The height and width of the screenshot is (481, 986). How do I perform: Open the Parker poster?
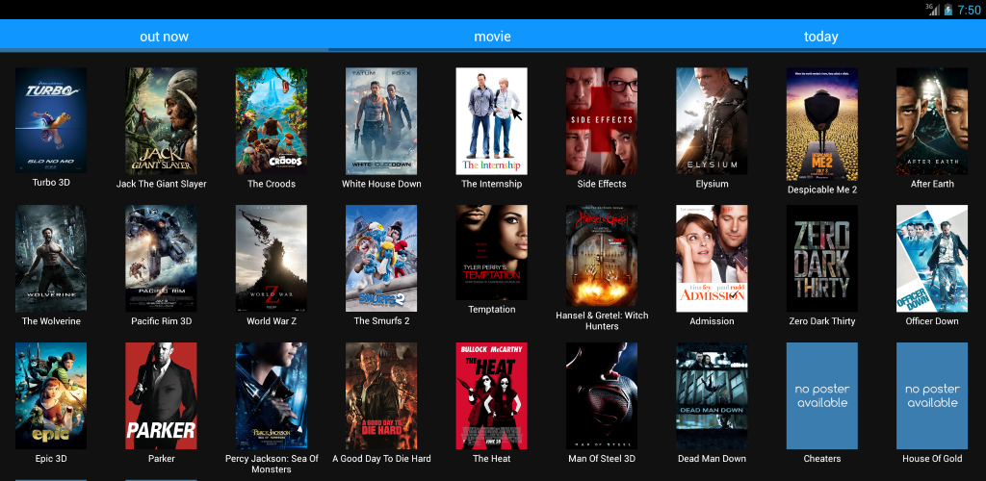(161, 395)
